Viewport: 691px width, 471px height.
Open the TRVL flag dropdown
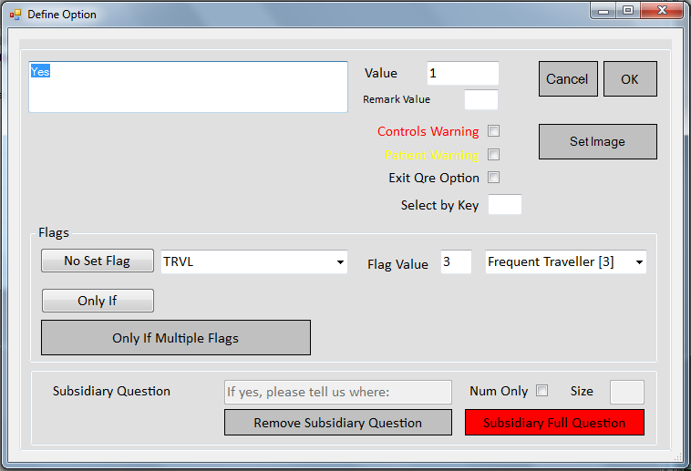340,262
